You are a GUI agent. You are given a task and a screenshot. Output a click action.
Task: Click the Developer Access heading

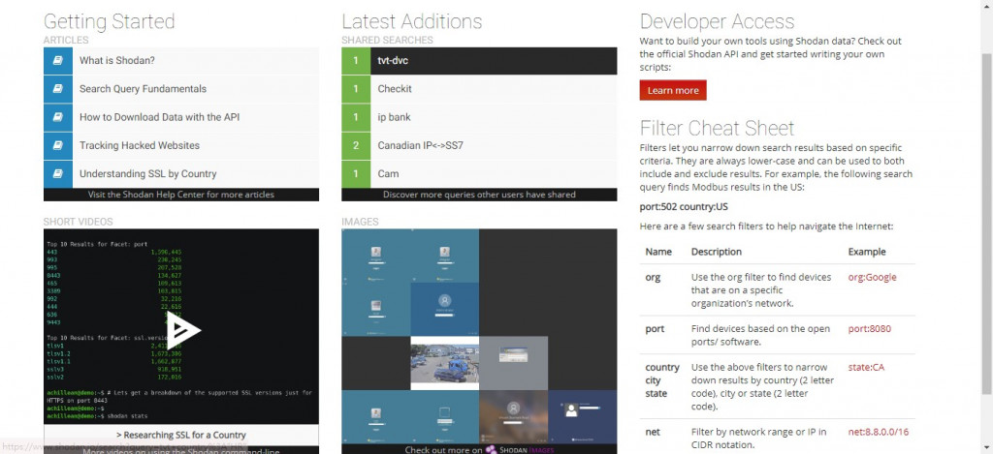click(x=717, y=21)
